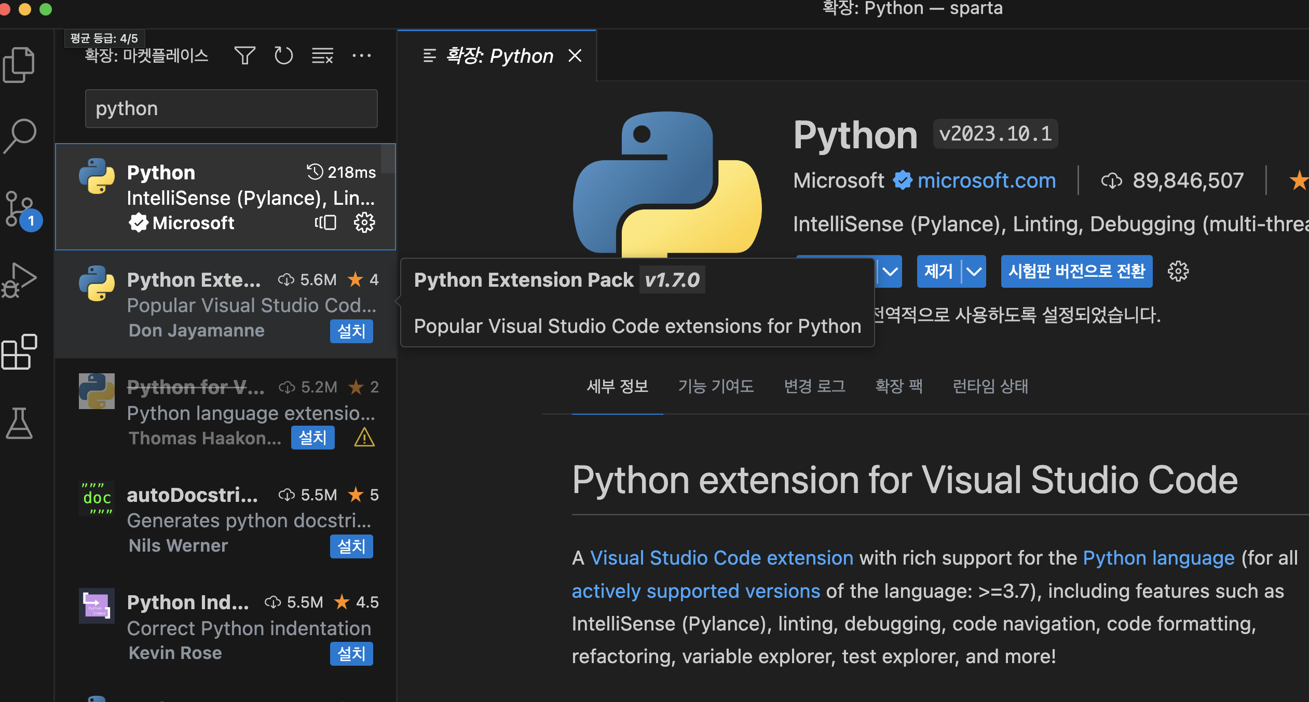Install the autoDocstring extension
The width and height of the screenshot is (1309, 702).
tap(351, 546)
